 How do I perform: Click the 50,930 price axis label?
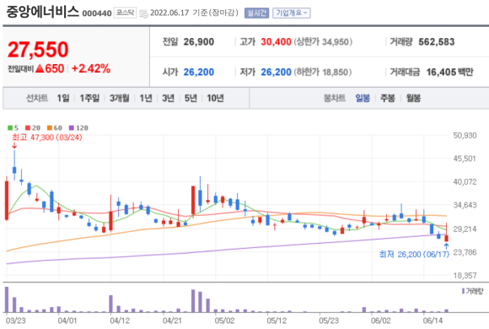coord(465,136)
